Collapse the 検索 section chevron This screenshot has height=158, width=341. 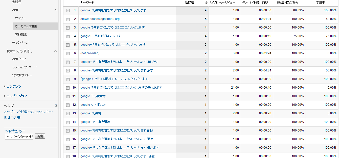click(55, 10)
